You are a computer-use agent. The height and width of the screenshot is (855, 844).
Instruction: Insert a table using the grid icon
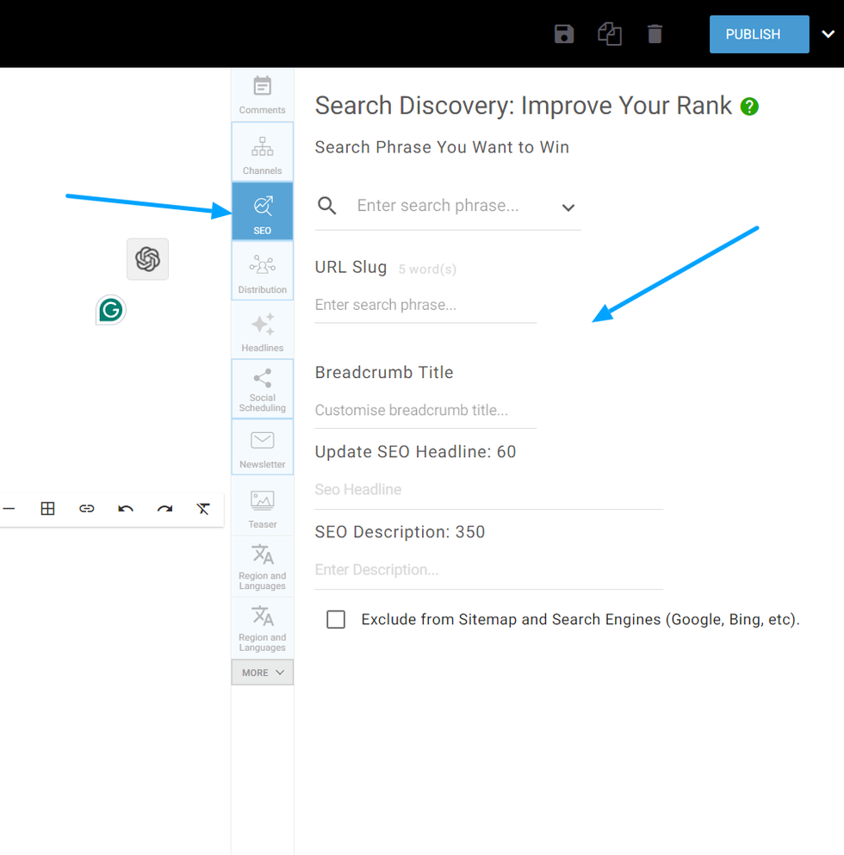pos(48,509)
